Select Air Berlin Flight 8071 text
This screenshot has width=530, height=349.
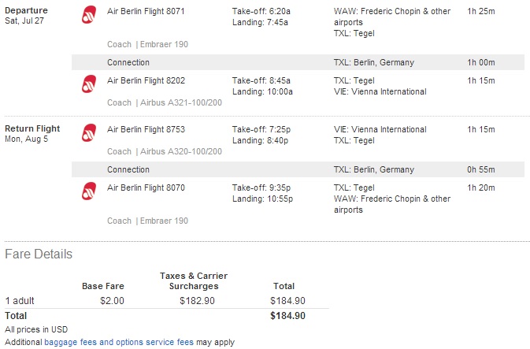point(146,11)
